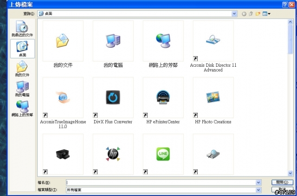This screenshot has height=196, width=297.
Task: Expand the Look in (查詢) location dropdown
Action: 234,13
